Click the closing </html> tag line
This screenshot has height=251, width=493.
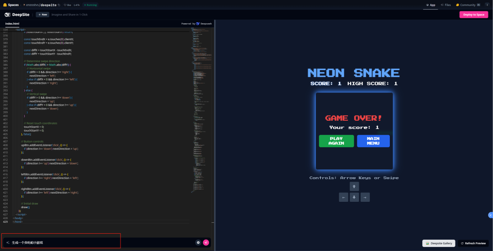(18, 221)
